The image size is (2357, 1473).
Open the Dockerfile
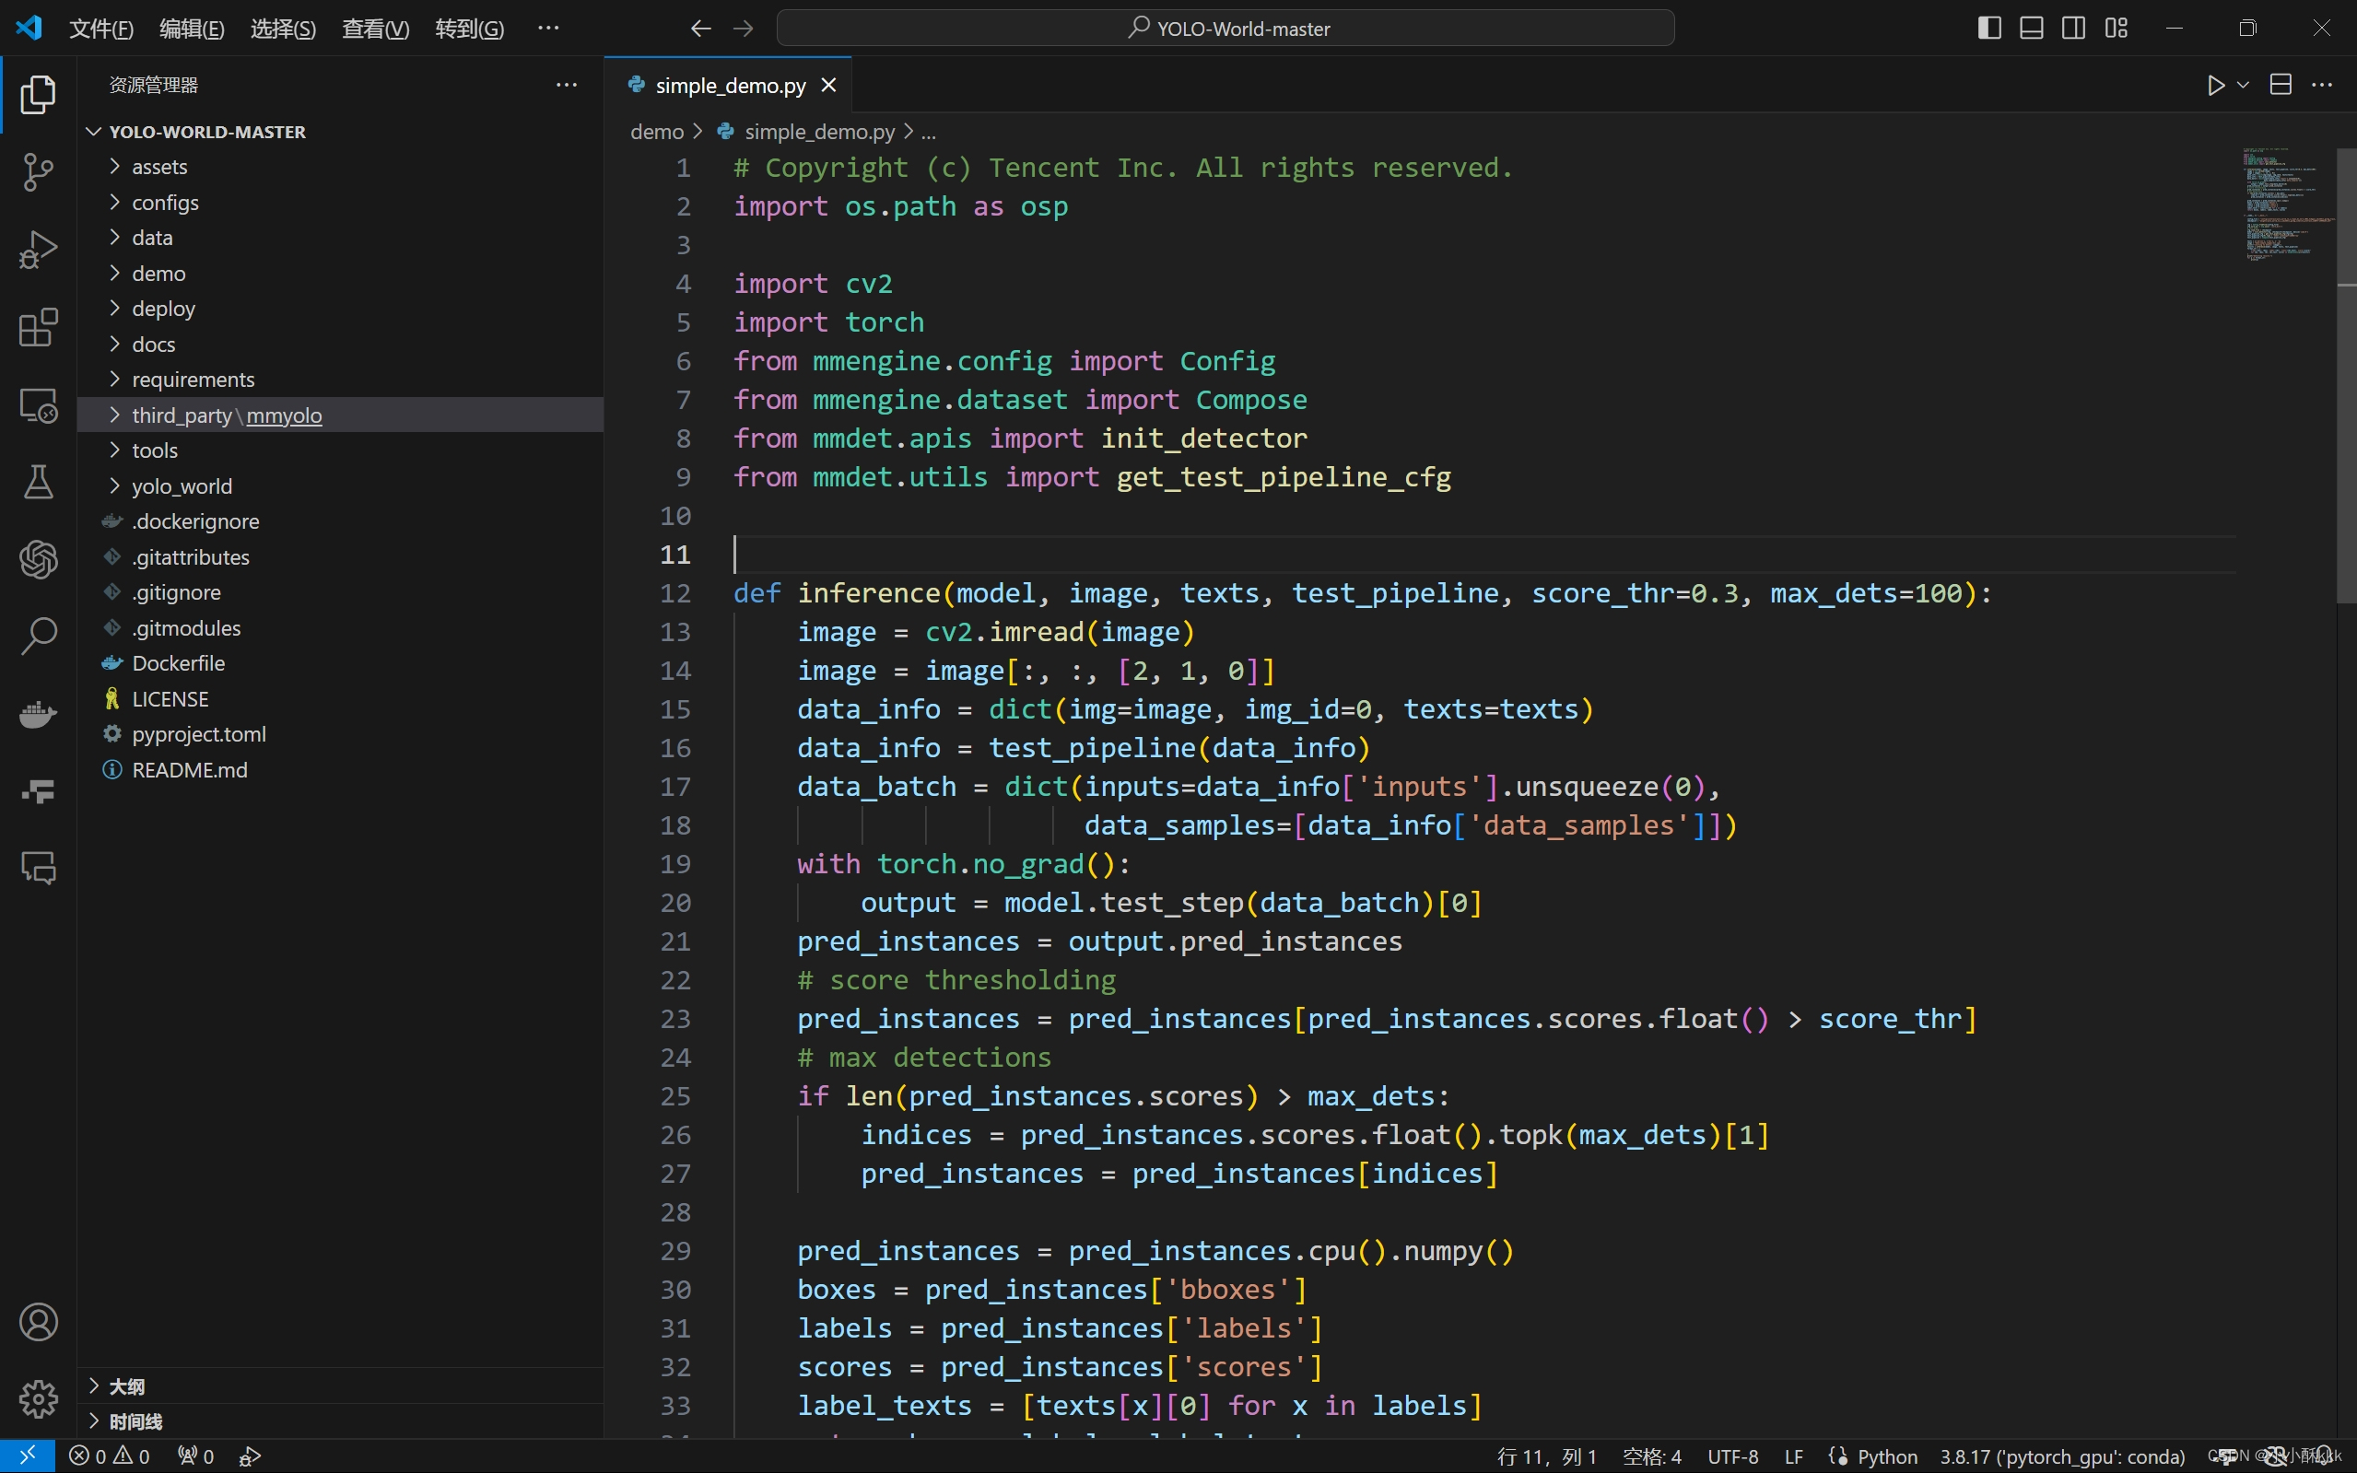[340, 663]
